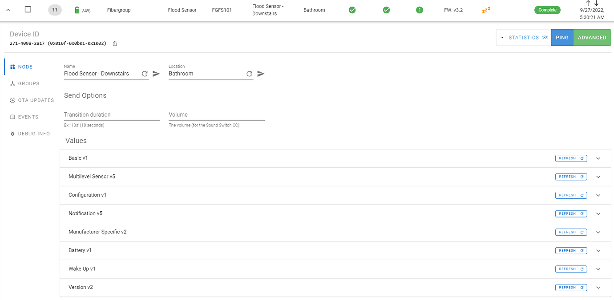Copy the Device ID with export icon
The height and width of the screenshot is (300, 614).
115,43
